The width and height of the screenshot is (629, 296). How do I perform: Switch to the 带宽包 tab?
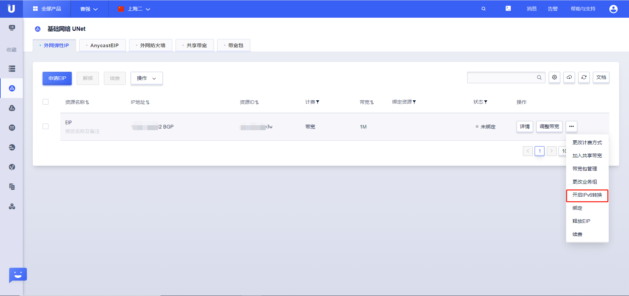234,46
